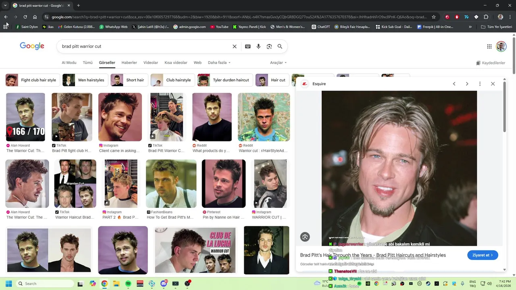
Task: Select the Club hairstyle chip
Action: 173,80
